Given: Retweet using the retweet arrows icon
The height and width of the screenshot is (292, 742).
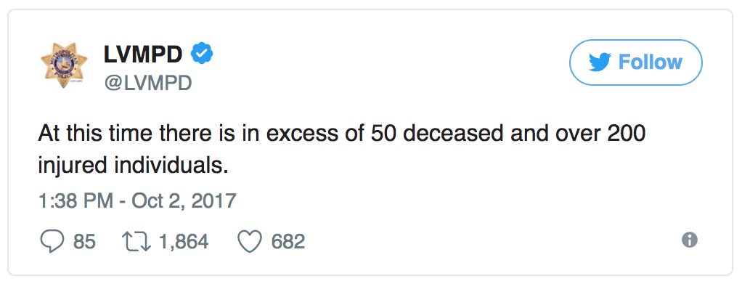Looking at the screenshot, I should [136, 241].
